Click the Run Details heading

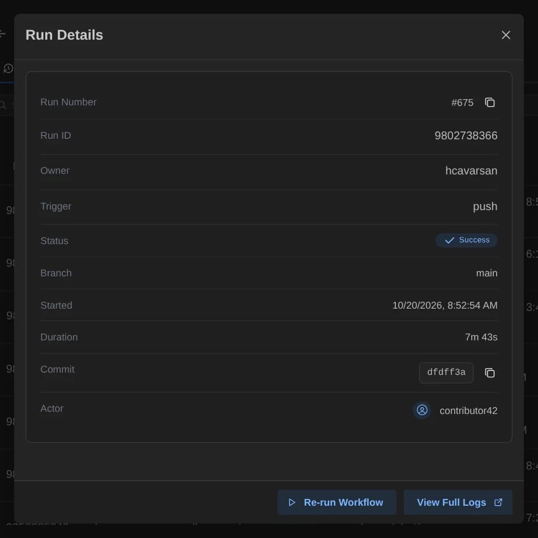pos(64,35)
